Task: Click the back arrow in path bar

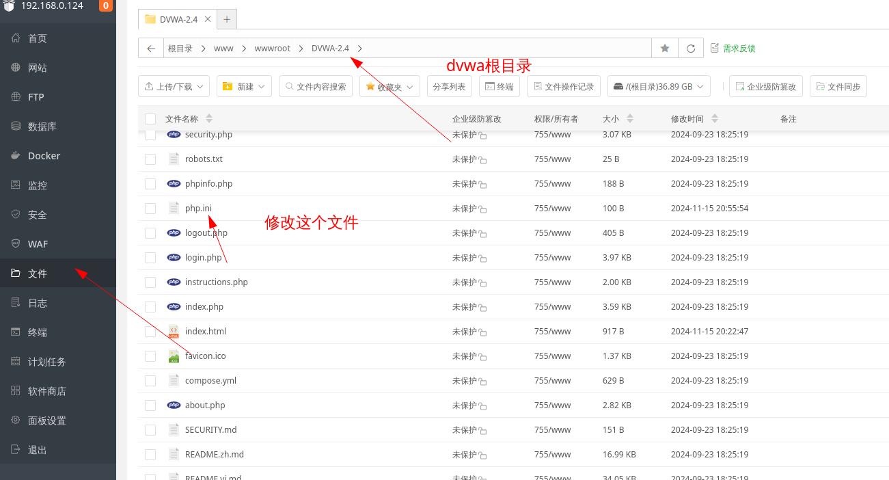Action: pos(151,49)
